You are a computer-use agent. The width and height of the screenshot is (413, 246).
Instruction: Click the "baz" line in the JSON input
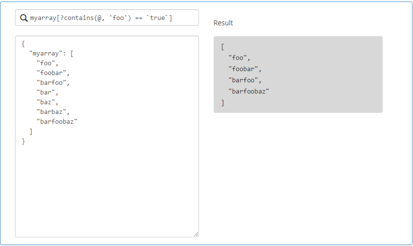[x=46, y=102]
